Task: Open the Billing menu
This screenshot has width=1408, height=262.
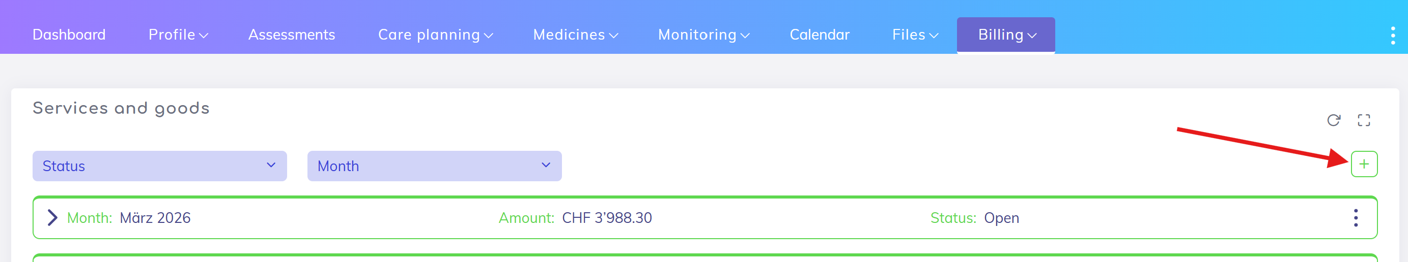Action: [x=1005, y=35]
